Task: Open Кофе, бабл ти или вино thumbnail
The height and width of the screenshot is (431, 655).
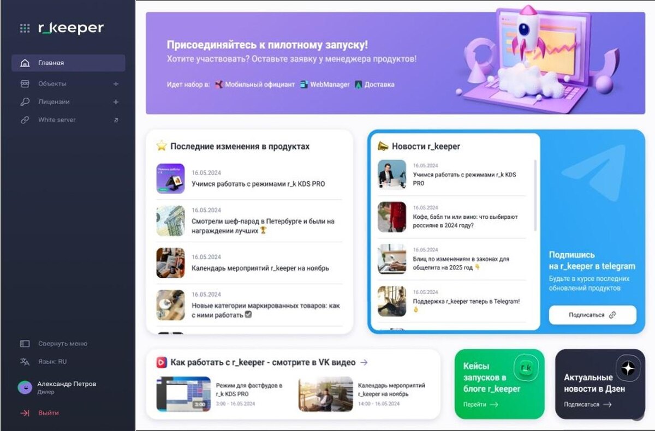Action: tap(392, 217)
